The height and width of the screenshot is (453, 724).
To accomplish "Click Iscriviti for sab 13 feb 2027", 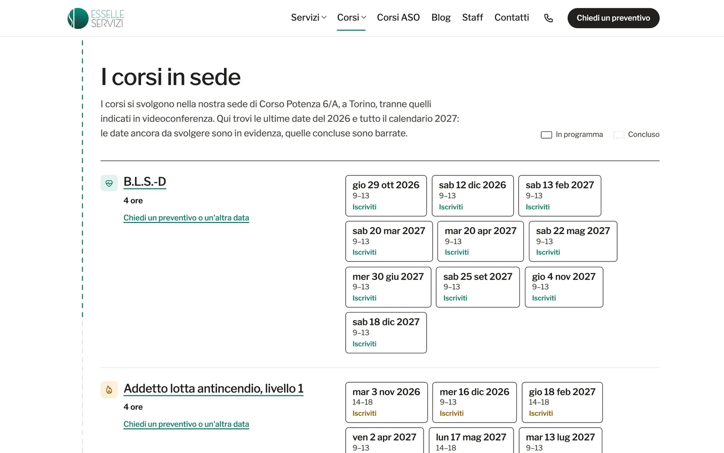I will pos(538,207).
